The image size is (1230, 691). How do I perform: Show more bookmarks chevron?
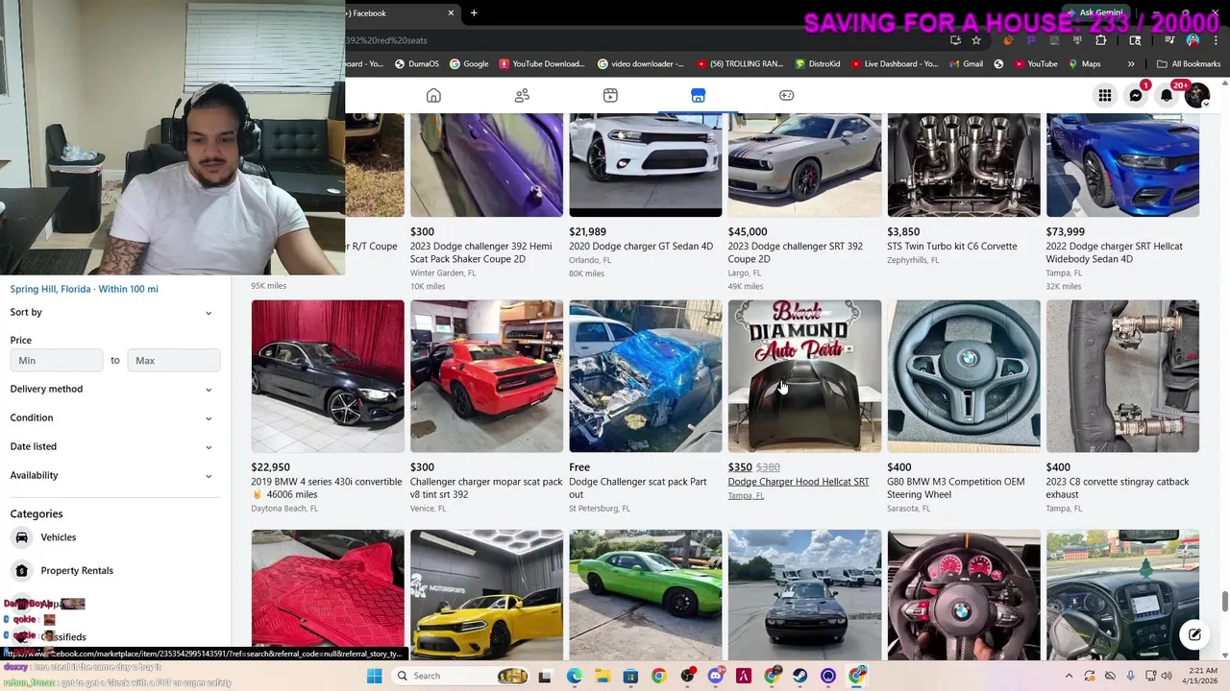click(x=1131, y=64)
